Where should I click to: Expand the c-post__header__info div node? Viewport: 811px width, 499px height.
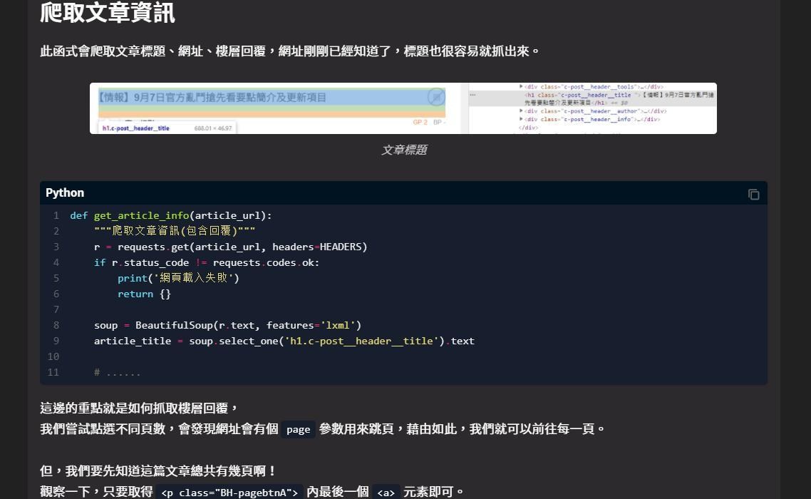click(x=522, y=120)
